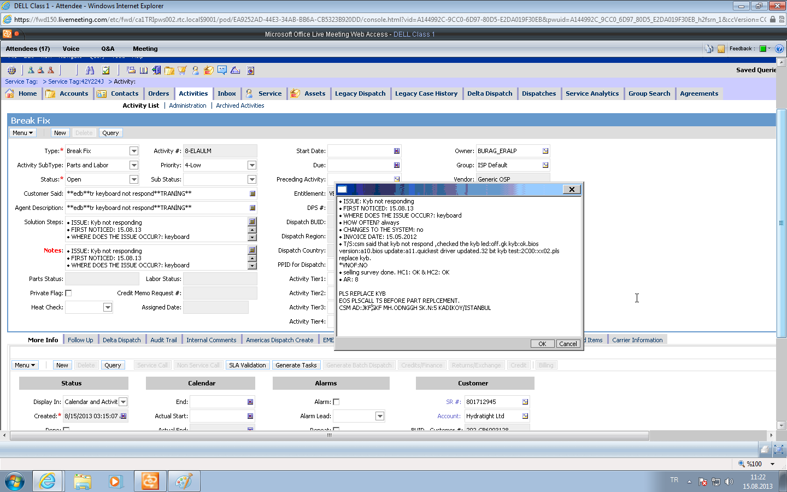This screenshot has height=492, width=787.
Task: Open the Activity SubType dropdown
Action: (133, 165)
